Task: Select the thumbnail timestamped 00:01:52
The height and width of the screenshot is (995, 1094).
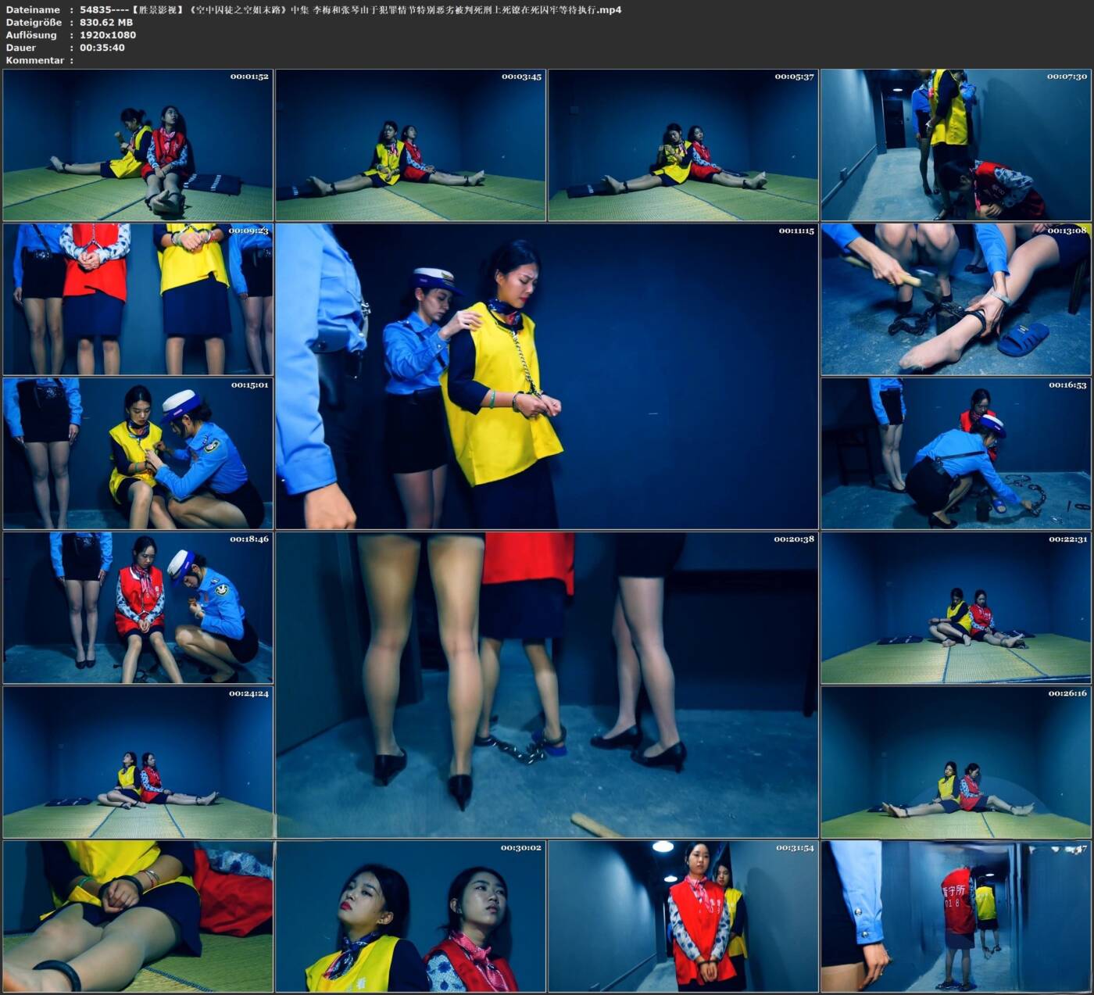Action: 138,145
